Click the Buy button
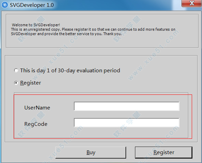This screenshot has width=202, height=163. pyautogui.click(x=91, y=152)
